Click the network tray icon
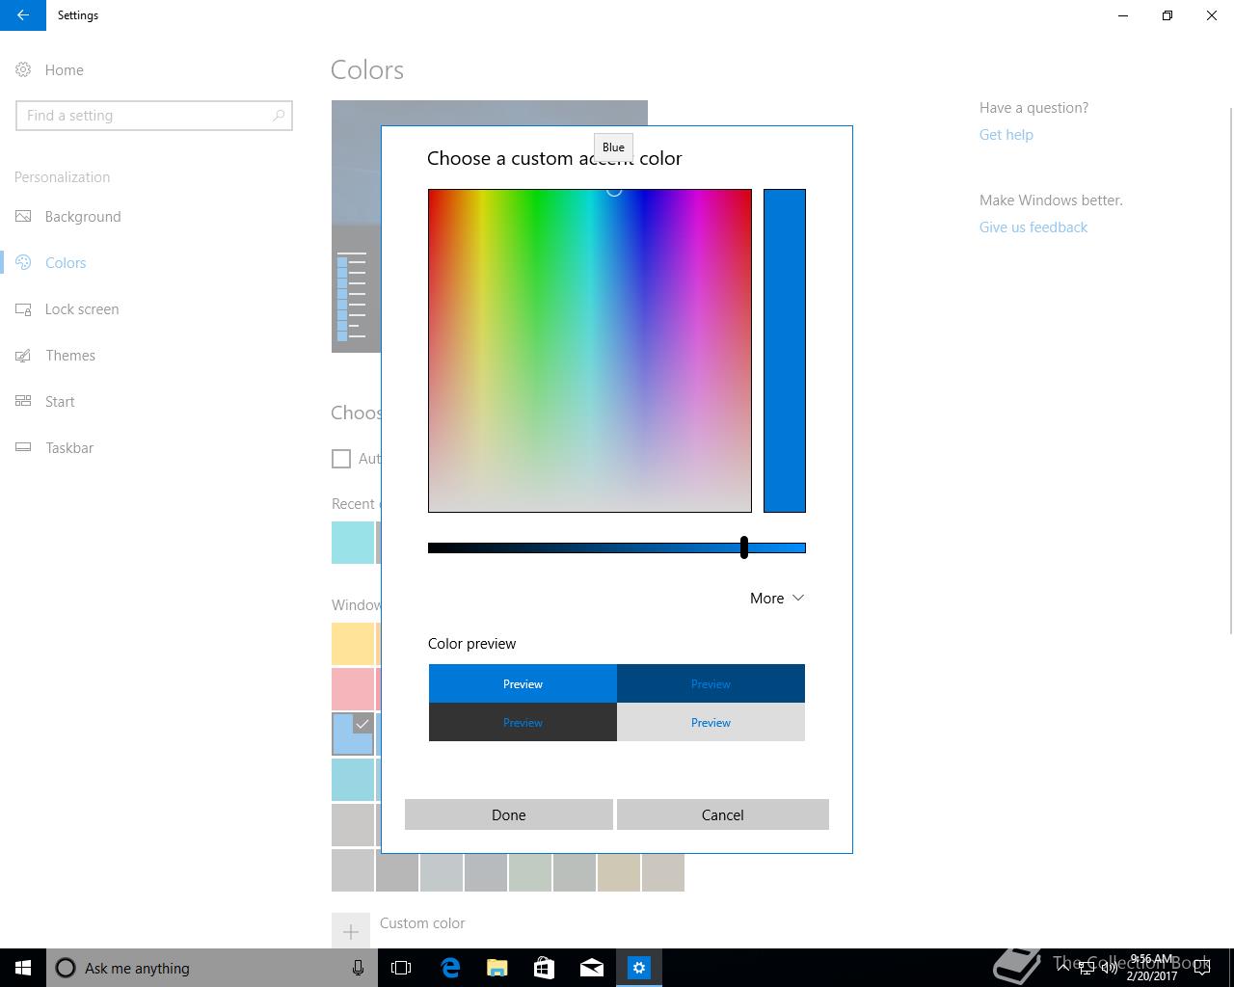Image resolution: width=1234 pixels, height=987 pixels. pyautogui.click(x=1086, y=969)
